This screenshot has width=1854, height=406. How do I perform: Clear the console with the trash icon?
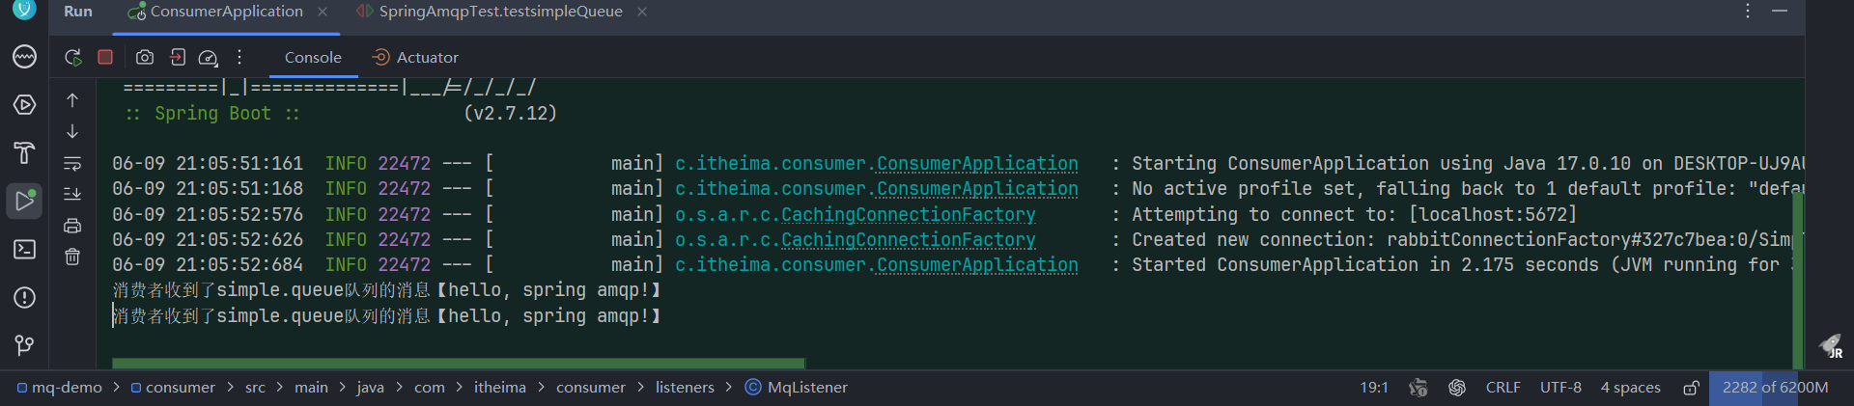click(x=72, y=257)
